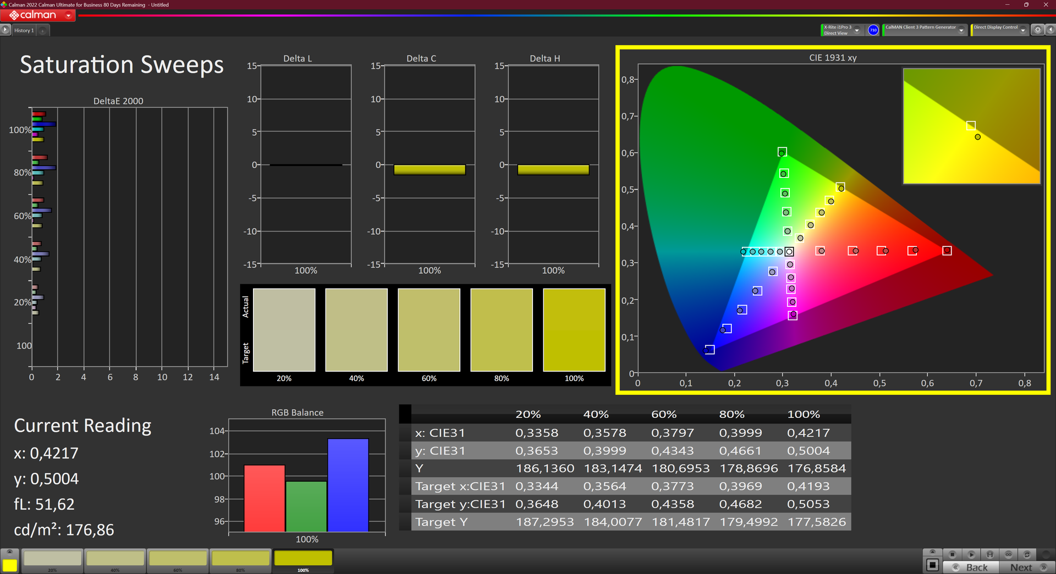Click the white point marker on CIE chart
The height and width of the screenshot is (574, 1056).
pyautogui.click(x=789, y=251)
